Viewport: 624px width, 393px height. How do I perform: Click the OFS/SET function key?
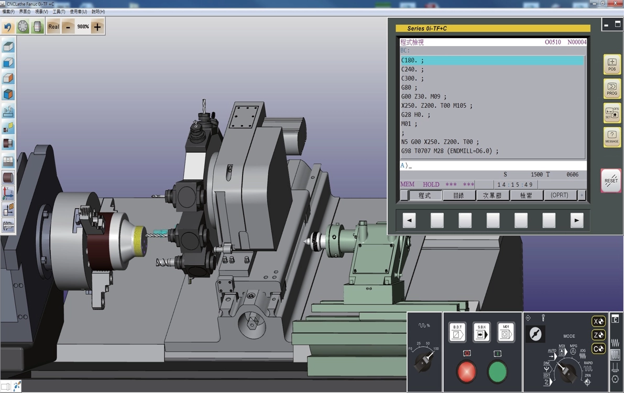611,113
